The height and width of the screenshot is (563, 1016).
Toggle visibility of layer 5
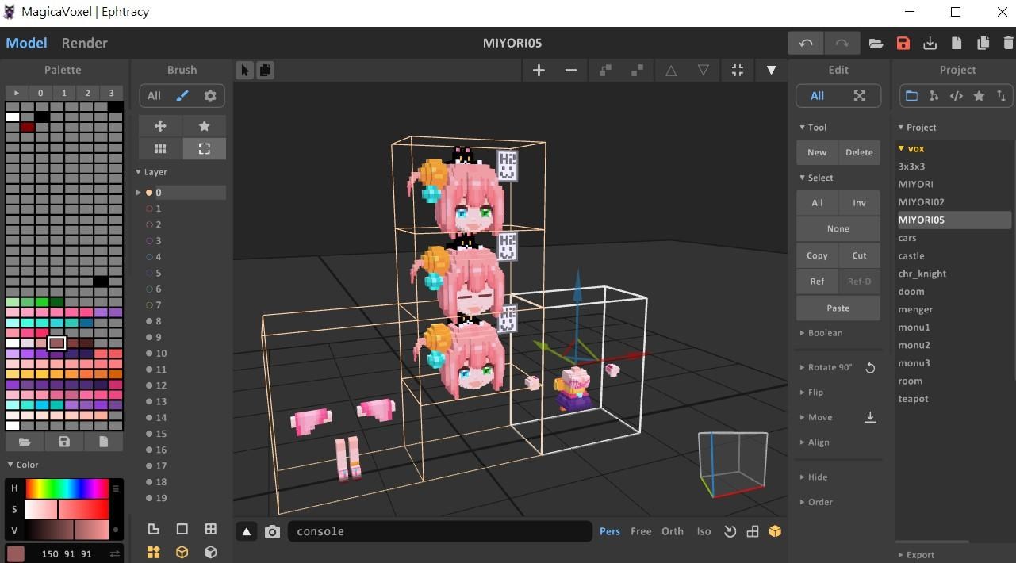[149, 273]
